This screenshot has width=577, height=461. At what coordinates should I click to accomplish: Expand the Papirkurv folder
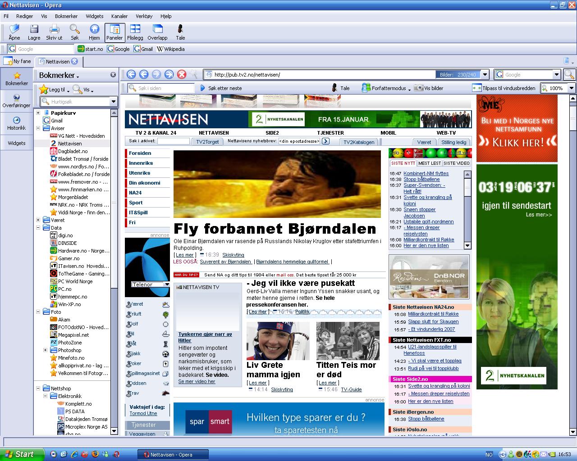coord(38,113)
